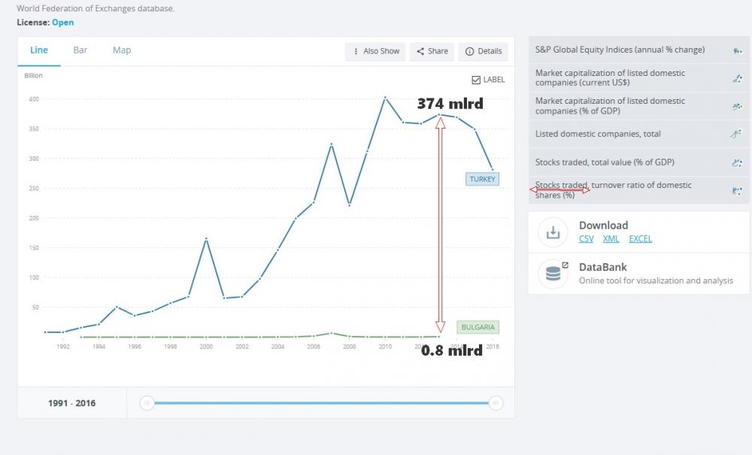The image size is (752, 455).
Task: Select the Line tab
Action: 39,50
